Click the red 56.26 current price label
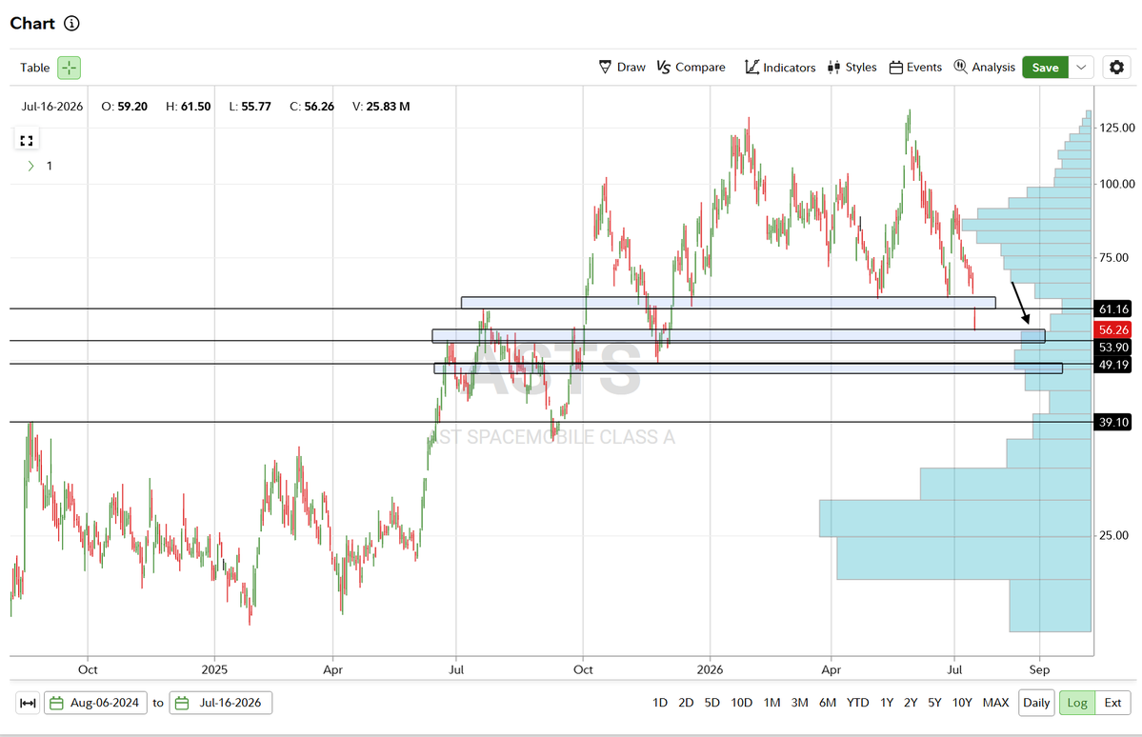Image resolution: width=1142 pixels, height=737 pixels. (x=1113, y=329)
